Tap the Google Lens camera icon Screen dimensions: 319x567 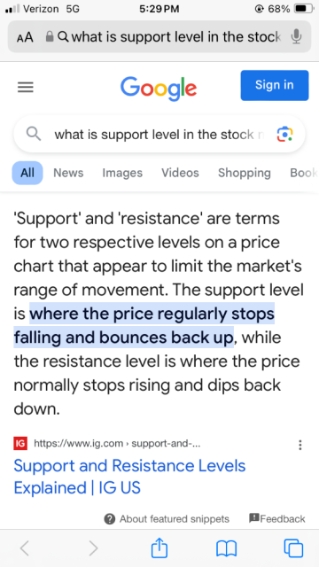(x=284, y=134)
